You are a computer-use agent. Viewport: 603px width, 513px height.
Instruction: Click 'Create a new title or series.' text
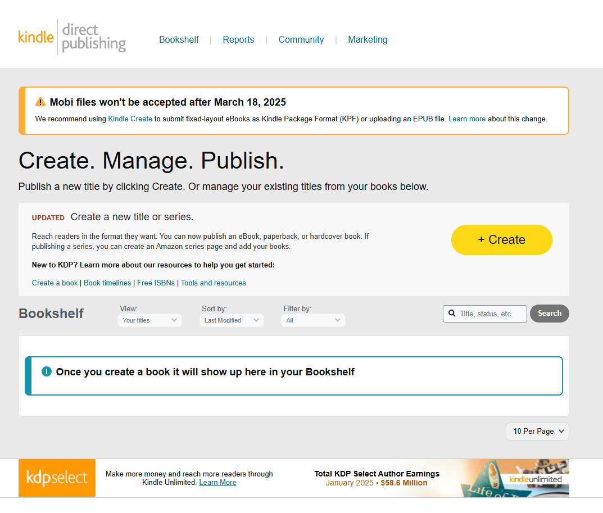pyautogui.click(x=132, y=217)
